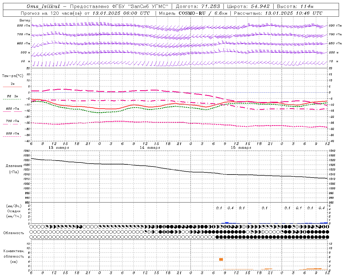Viewport: 343px width, 275px height.
Task: Select the Осадки precipitation label
Action: (x=14, y=211)
